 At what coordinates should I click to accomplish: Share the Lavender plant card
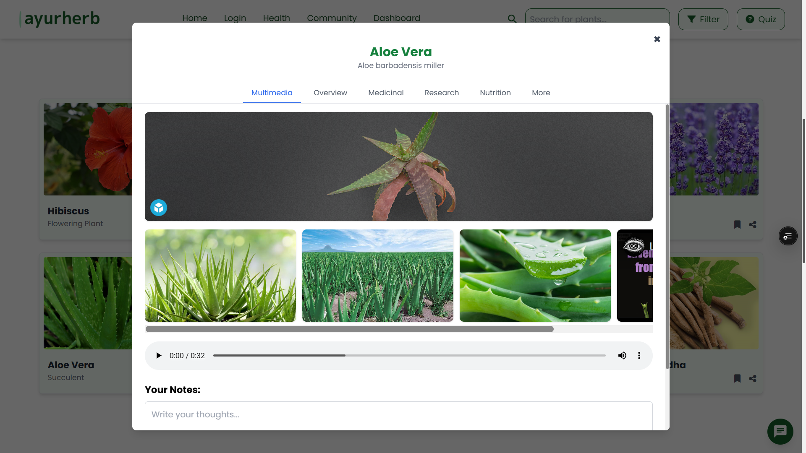coord(752,225)
